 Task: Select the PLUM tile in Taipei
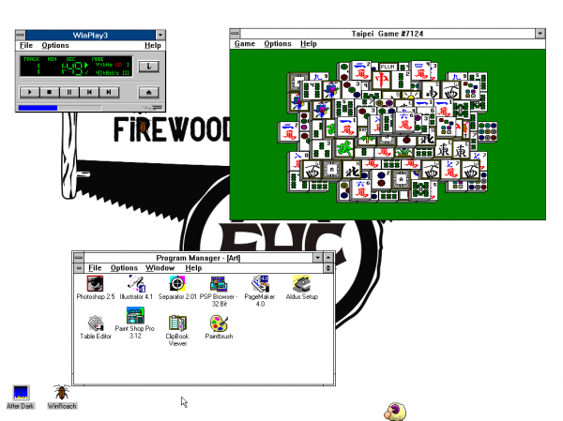point(388,67)
